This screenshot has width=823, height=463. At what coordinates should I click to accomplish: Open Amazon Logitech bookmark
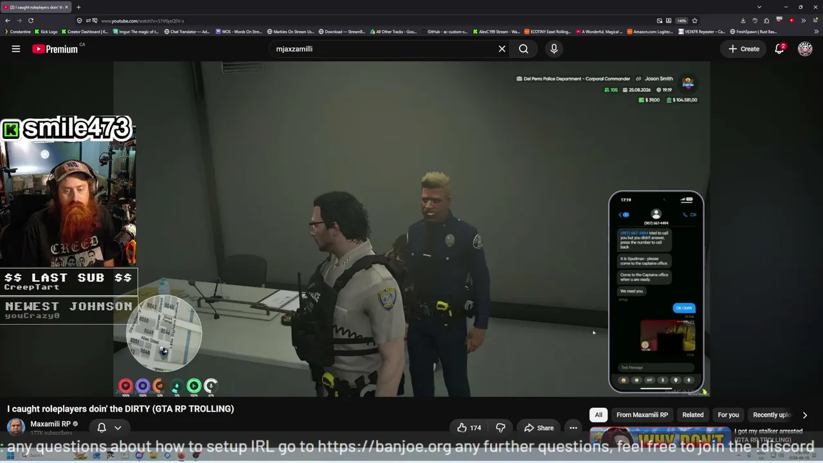point(651,32)
